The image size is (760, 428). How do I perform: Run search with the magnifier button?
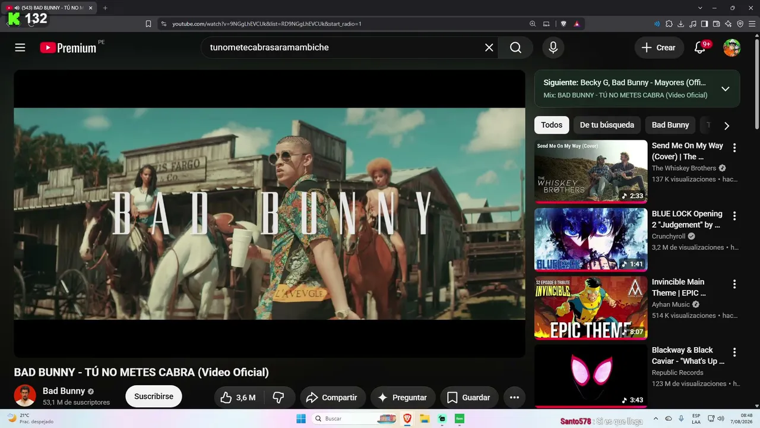pyautogui.click(x=515, y=48)
